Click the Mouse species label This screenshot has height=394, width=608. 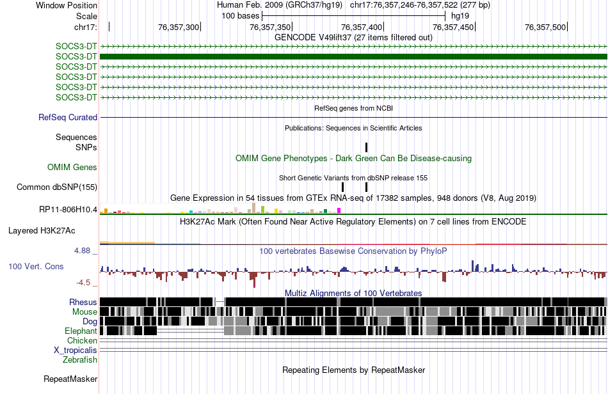click(x=84, y=312)
